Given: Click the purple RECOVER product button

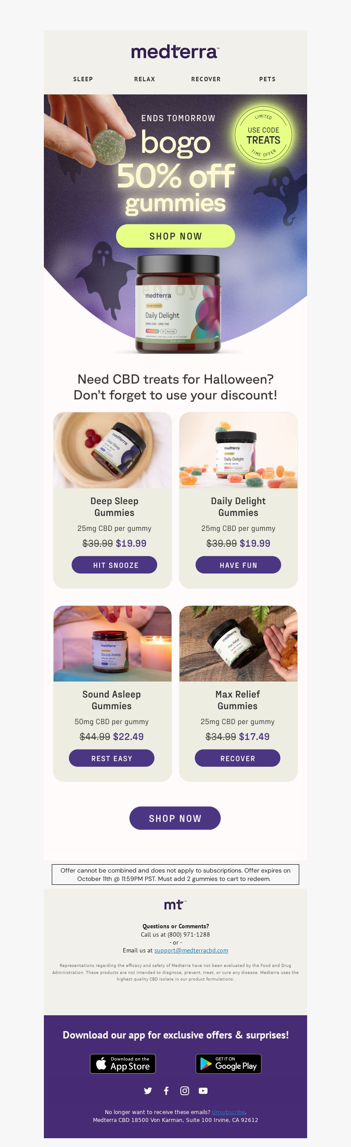Looking at the screenshot, I should click(x=237, y=758).
